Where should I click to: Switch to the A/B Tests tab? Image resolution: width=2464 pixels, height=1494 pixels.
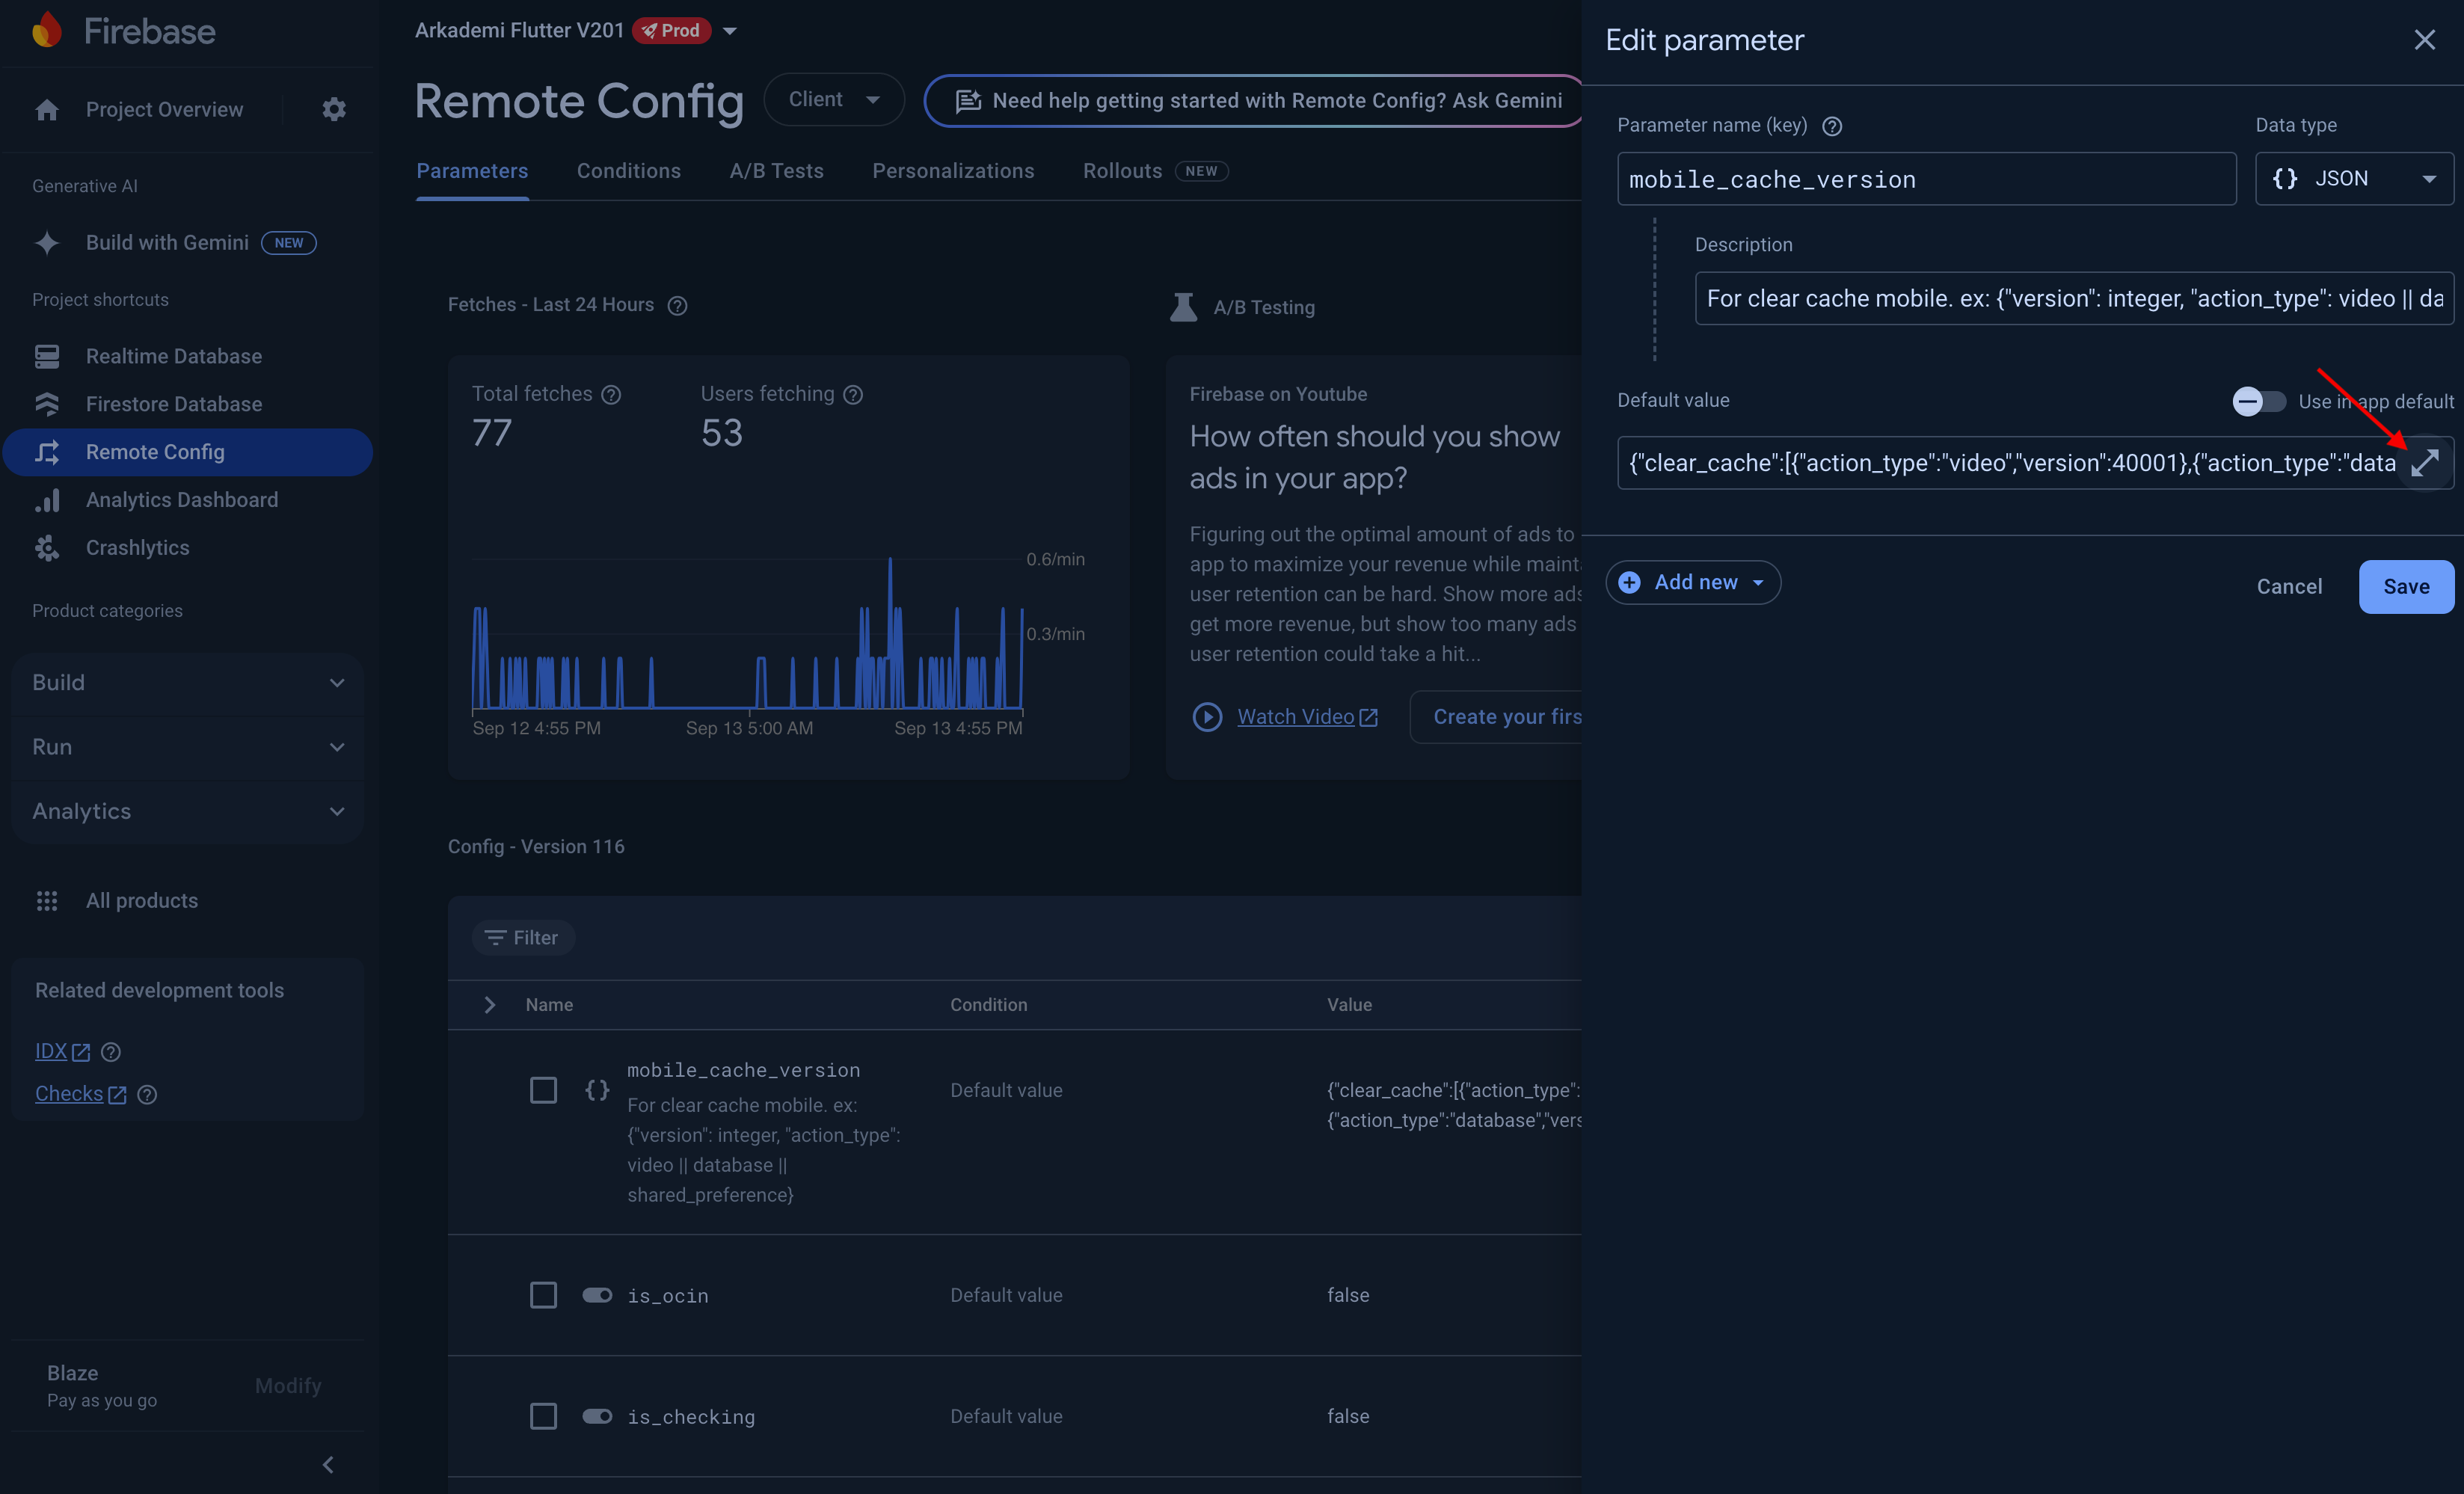[x=776, y=171]
